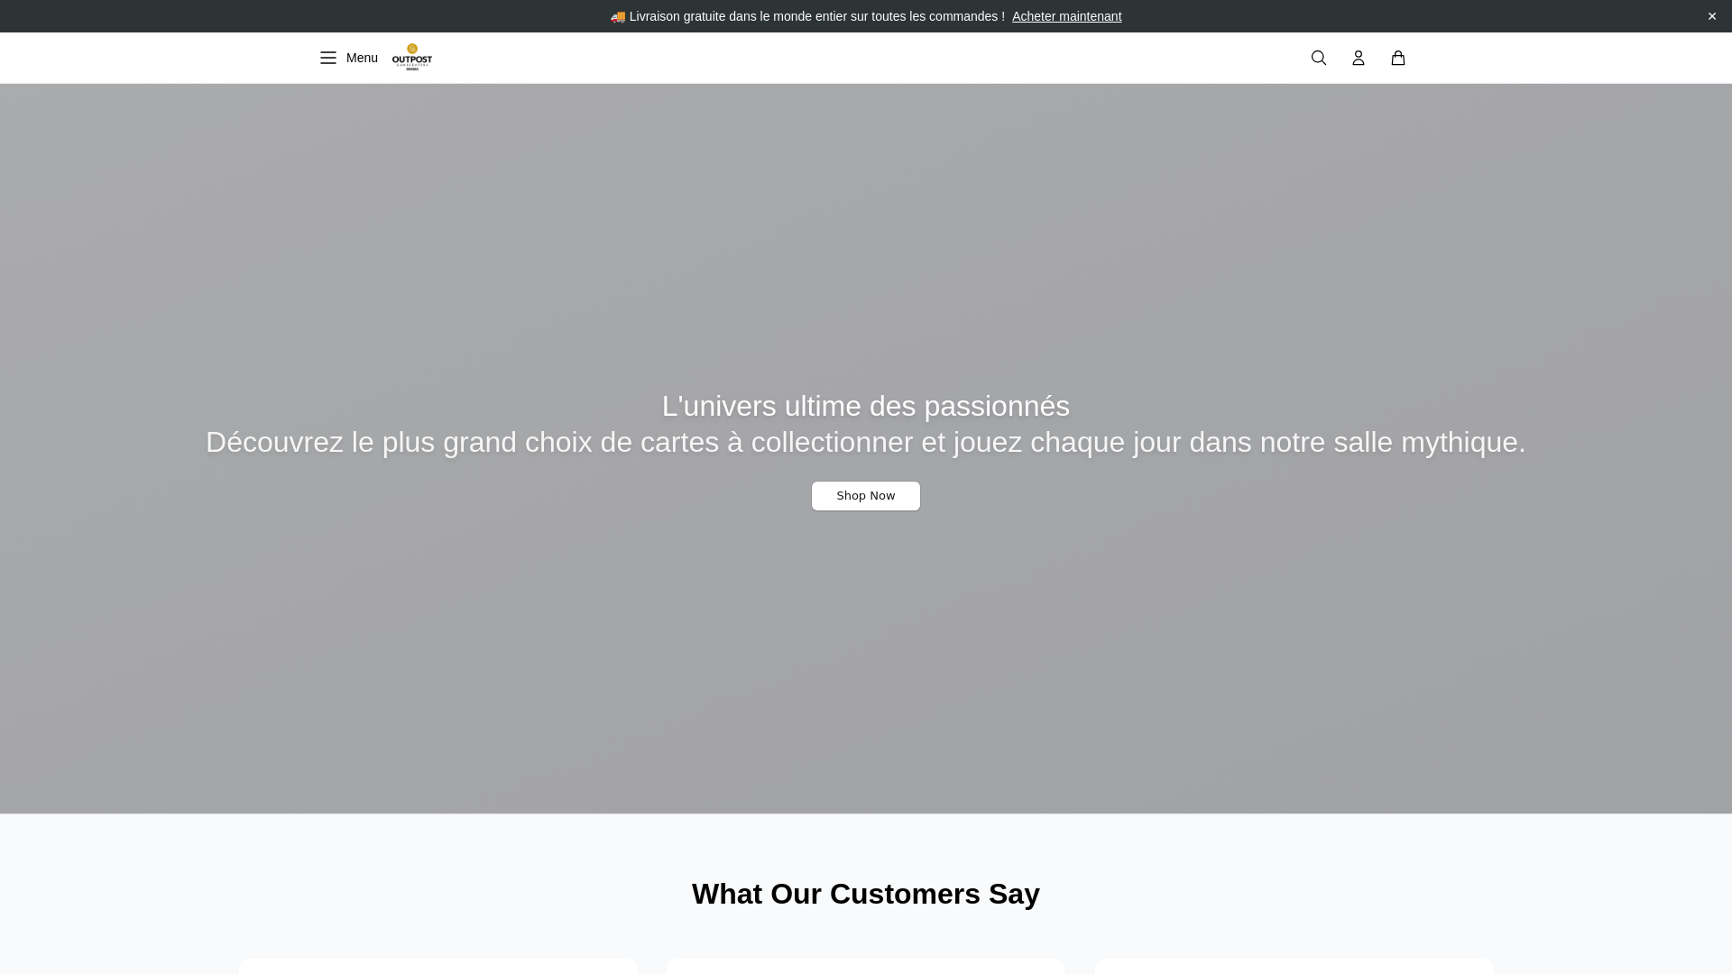This screenshot has height=974, width=1732.
Task: View the shopping bag cart icon
Action: (1398, 58)
